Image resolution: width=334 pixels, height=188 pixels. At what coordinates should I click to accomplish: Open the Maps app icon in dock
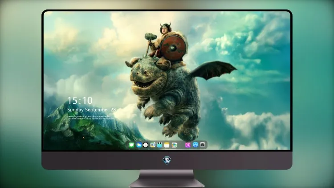click(153, 145)
